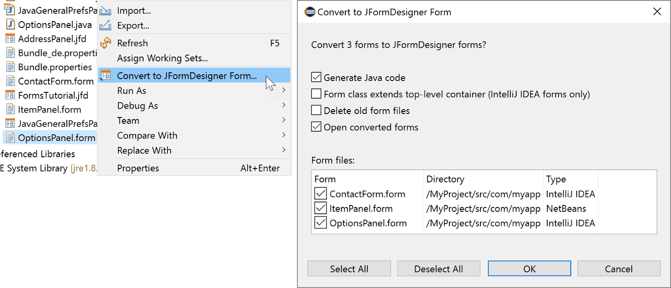This screenshot has height=288, width=671.
Task: Select ContactForm.form in project tree
Action: click(x=55, y=81)
